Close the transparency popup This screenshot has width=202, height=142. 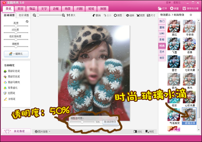tap(116, 117)
